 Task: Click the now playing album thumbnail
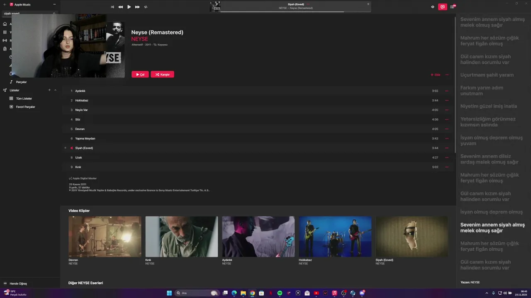tap(215, 7)
